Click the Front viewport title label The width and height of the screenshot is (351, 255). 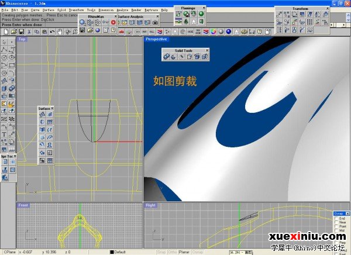tap(23, 205)
